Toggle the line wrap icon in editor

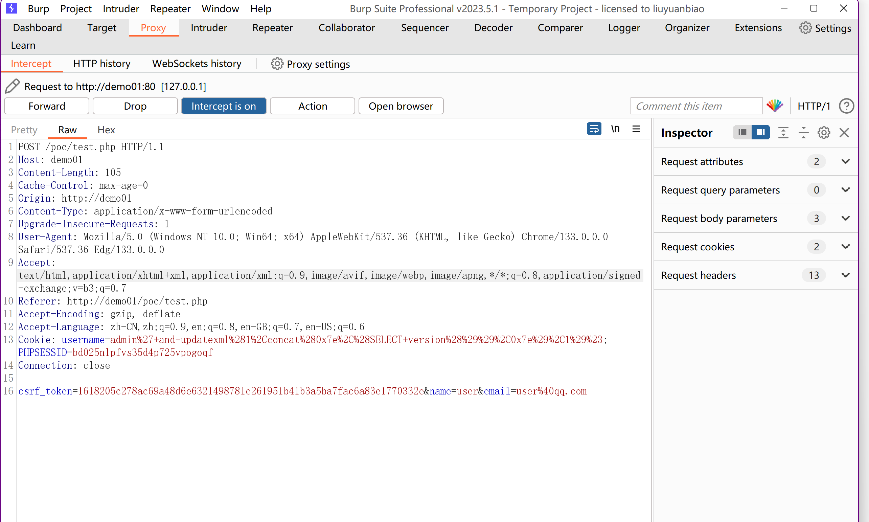tap(594, 129)
